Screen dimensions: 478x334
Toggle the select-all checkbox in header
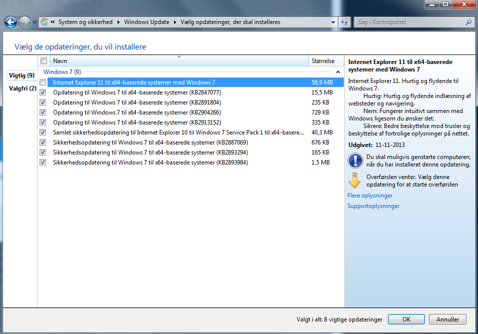pyautogui.click(x=44, y=61)
